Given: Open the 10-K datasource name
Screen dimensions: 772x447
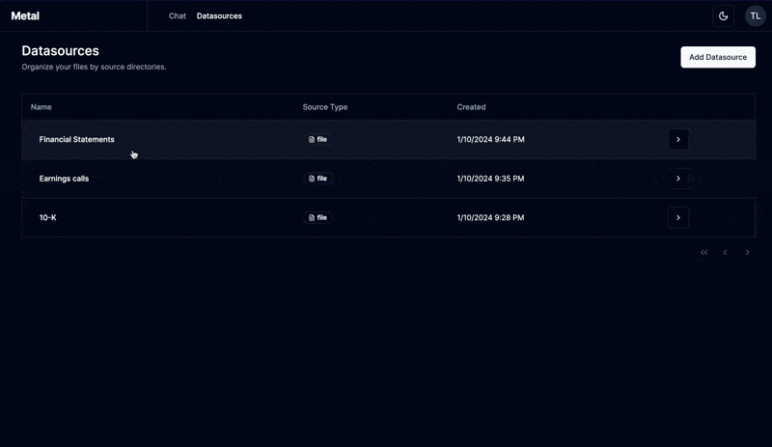Looking at the screenshot, I should point(47,217).
